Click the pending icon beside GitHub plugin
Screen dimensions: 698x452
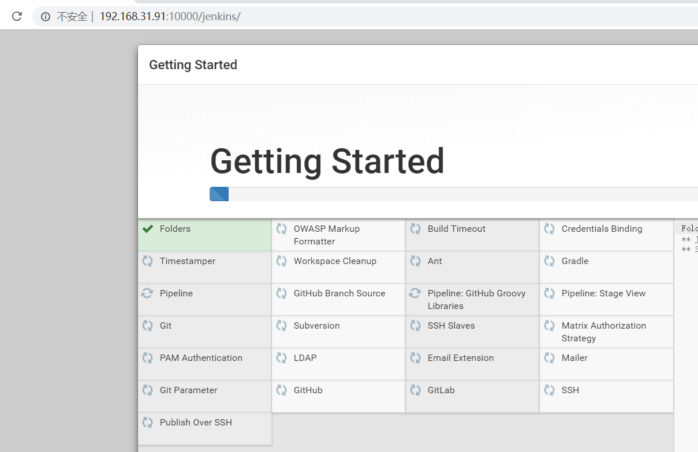coord(282,390)
